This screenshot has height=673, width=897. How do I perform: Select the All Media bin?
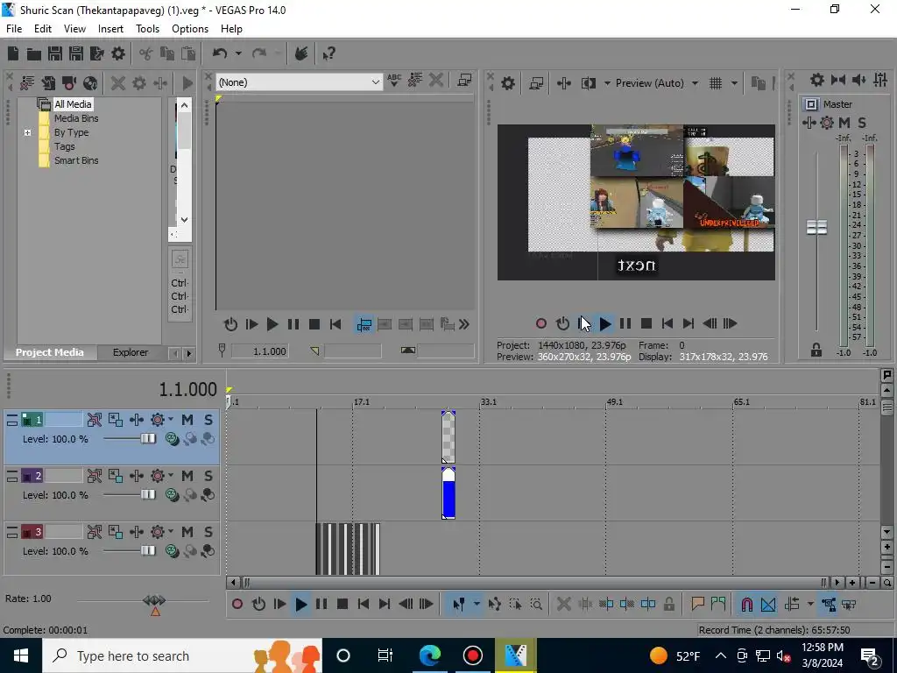(73, 104)
